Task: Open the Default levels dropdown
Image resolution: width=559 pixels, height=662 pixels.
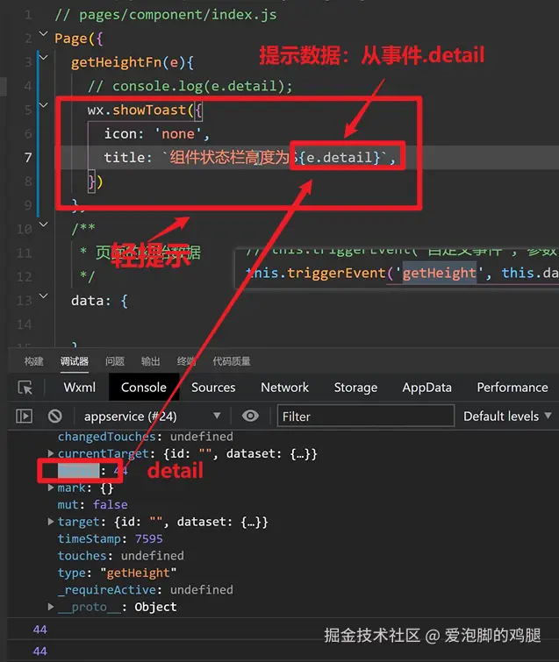Action: coord(507,416)
